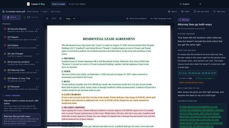Click the Missing count circle icon

pyautogui.click(x=5, y=17)
